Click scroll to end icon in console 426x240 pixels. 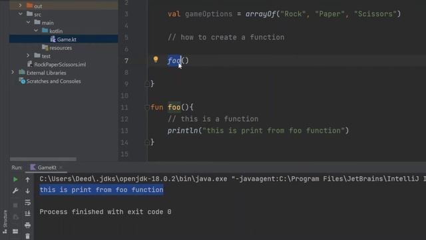pos(27,213)
